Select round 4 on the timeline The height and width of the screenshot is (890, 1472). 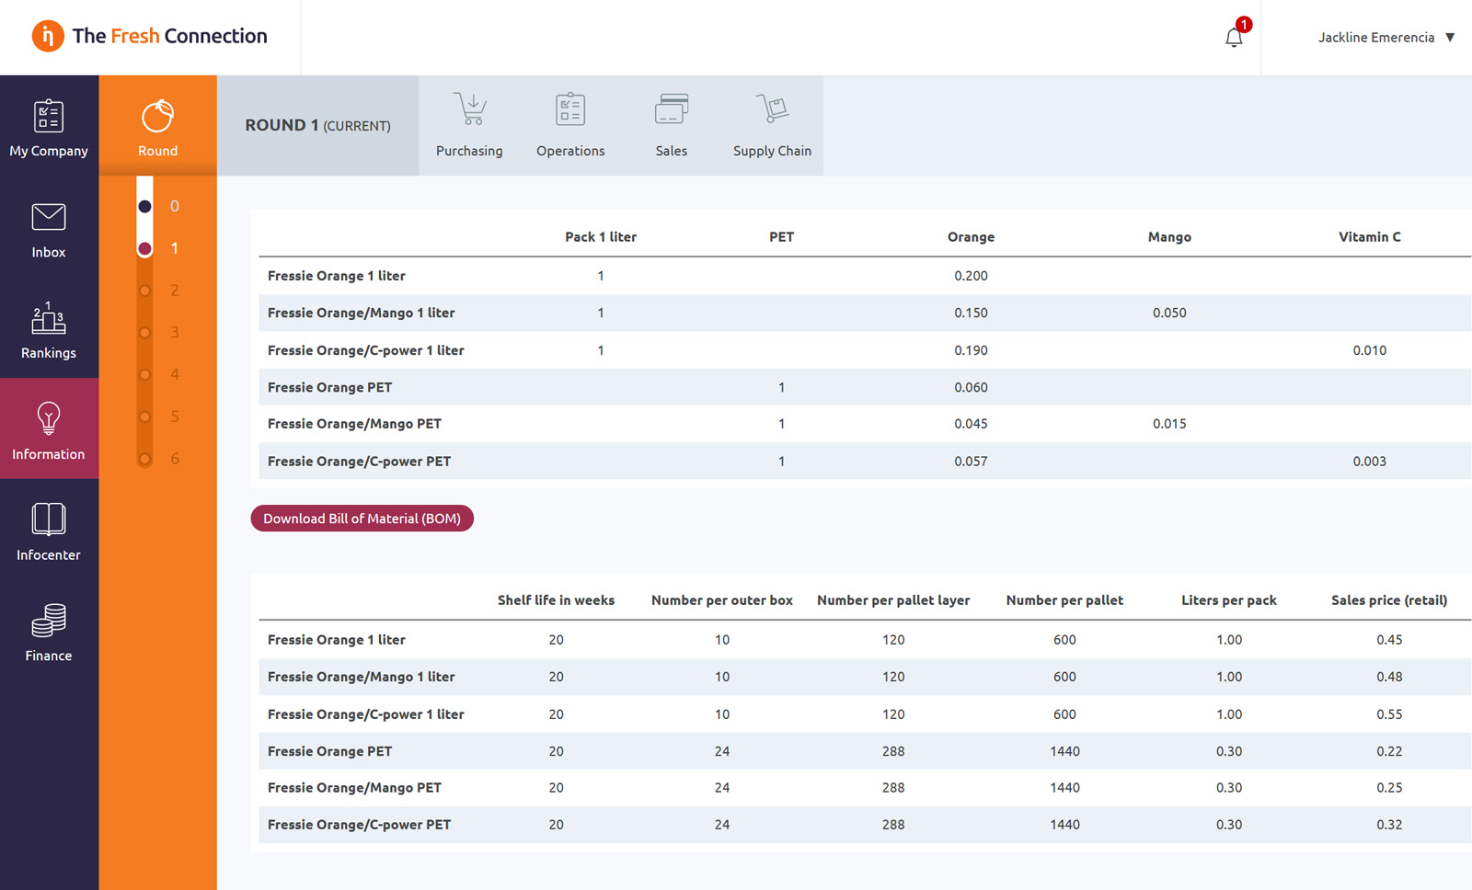click(x=145, y=374)
